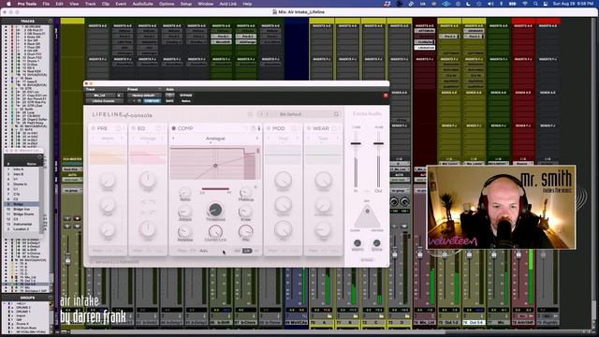This screenshot has width=599, height=337.
Task: Select Instrumental in Memory Locations list
Action: coord(22,225)
